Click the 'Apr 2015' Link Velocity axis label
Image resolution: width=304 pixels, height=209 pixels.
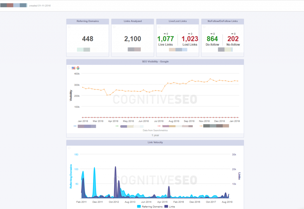coord(162,202)
